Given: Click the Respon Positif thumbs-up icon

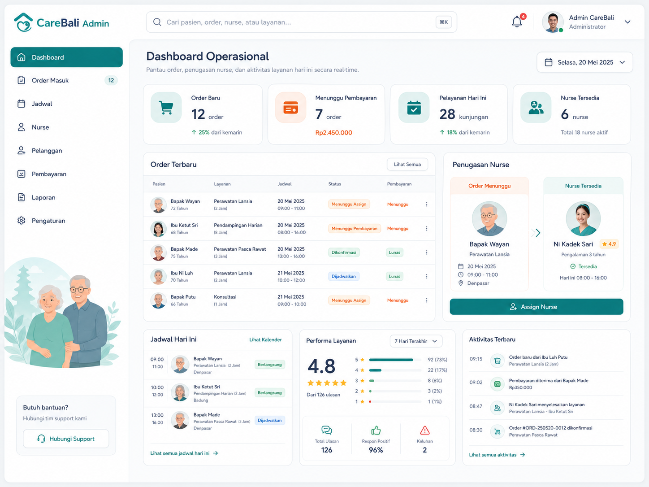Looking at the screenshot, I should 376,430.
